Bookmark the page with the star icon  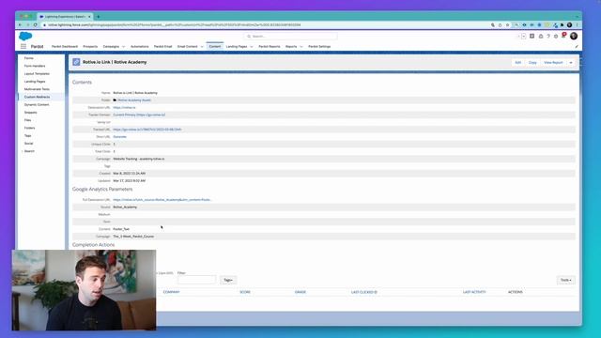pos(507,25)
